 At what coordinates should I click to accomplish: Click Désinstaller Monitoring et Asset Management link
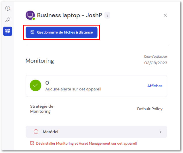pos(86,144)
